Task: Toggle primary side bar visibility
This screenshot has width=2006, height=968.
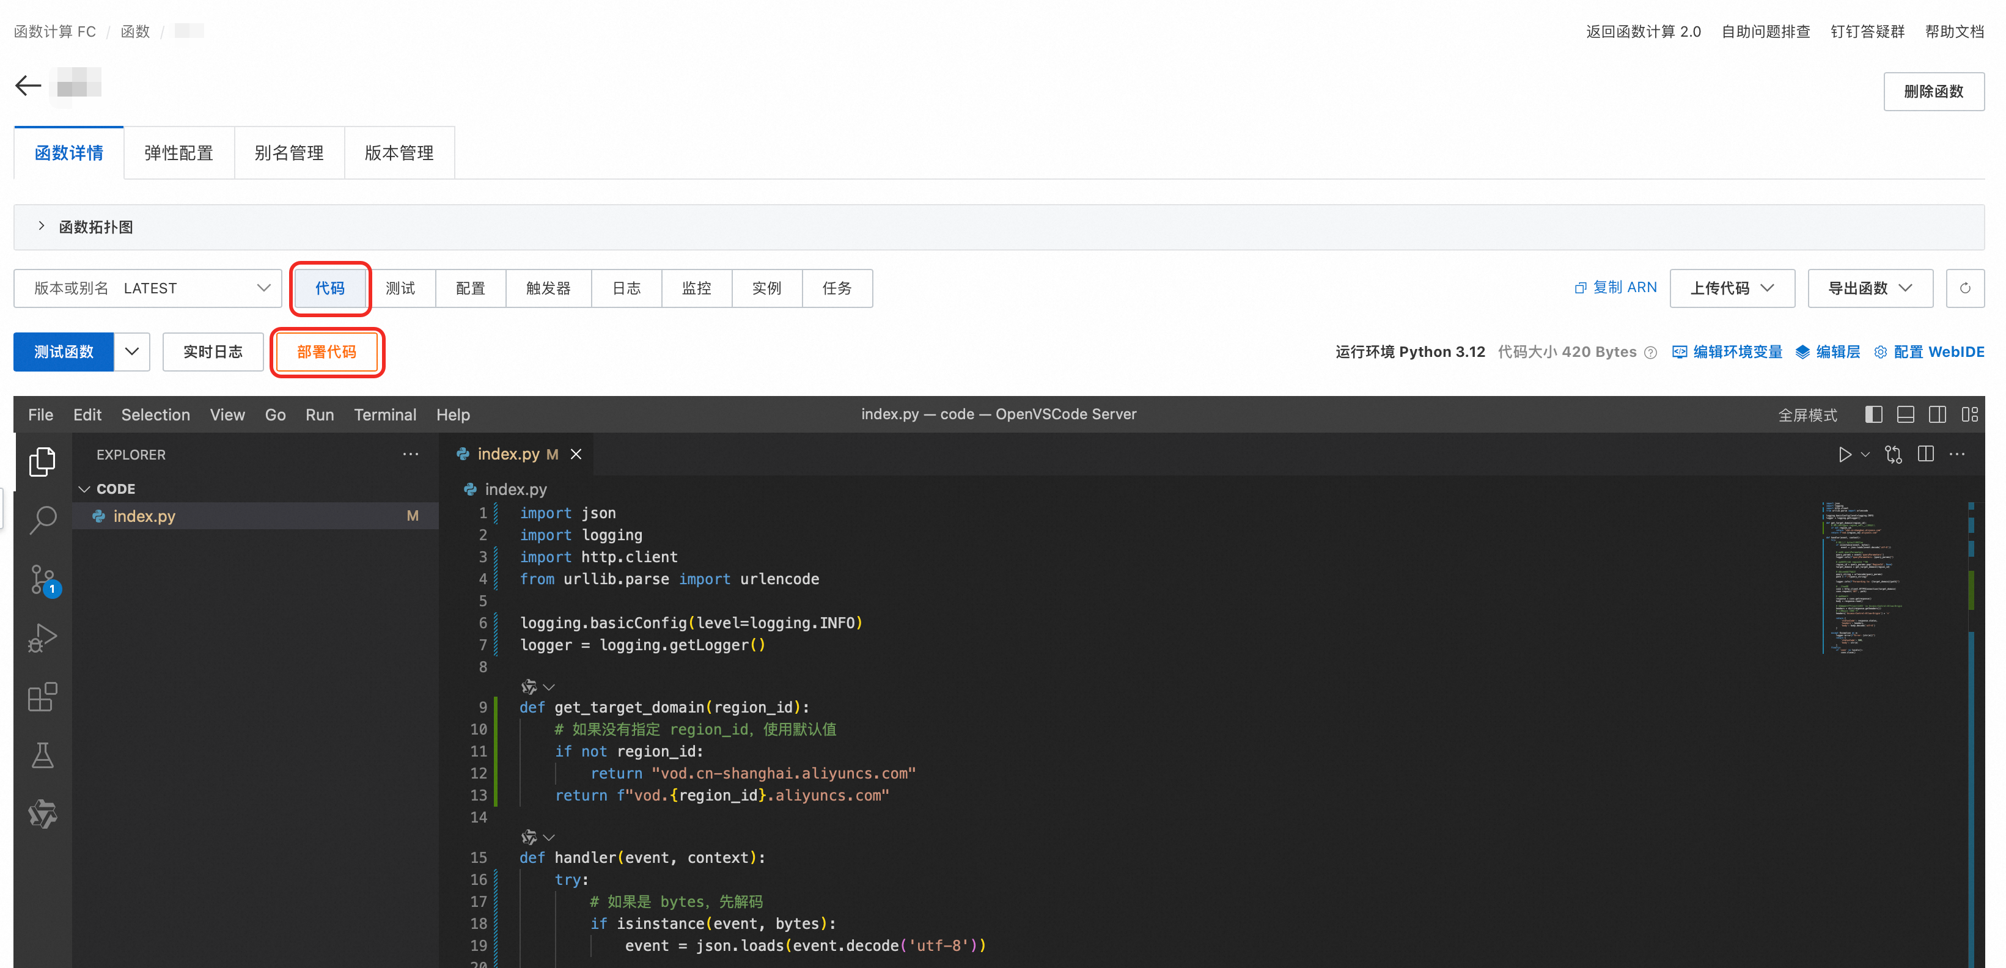Action: [x=1873, y=414]
